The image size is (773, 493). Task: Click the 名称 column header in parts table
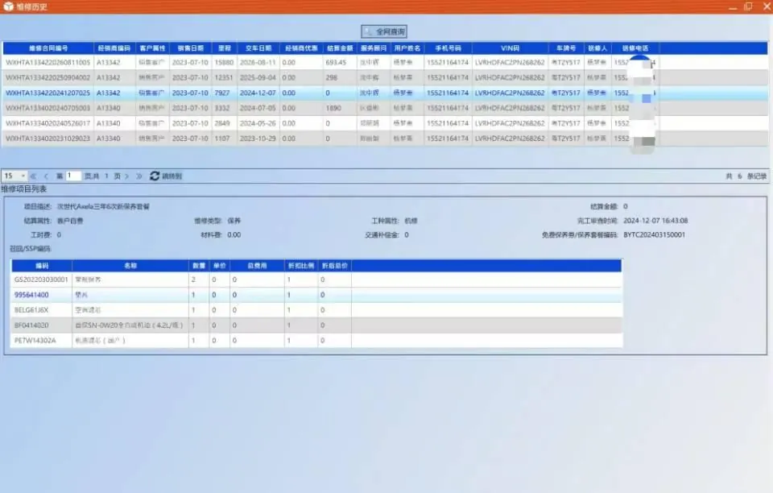coord(130,266)
